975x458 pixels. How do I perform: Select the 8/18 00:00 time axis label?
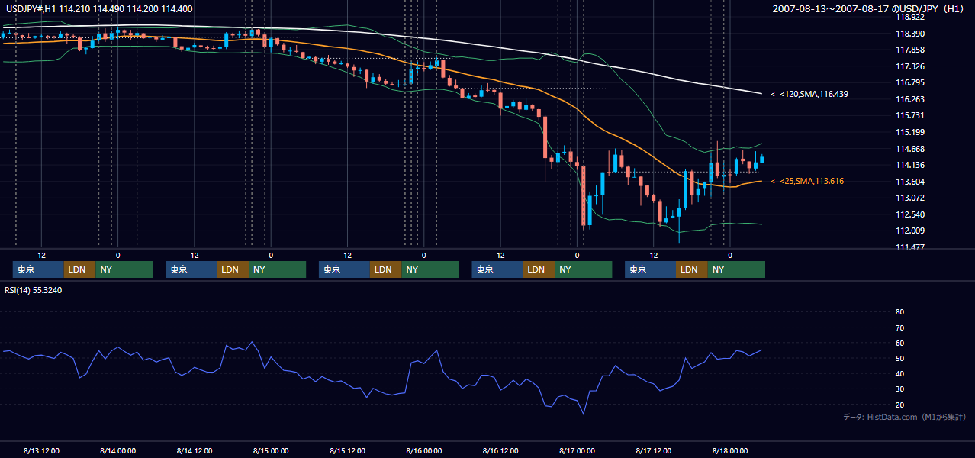point(730,450)
